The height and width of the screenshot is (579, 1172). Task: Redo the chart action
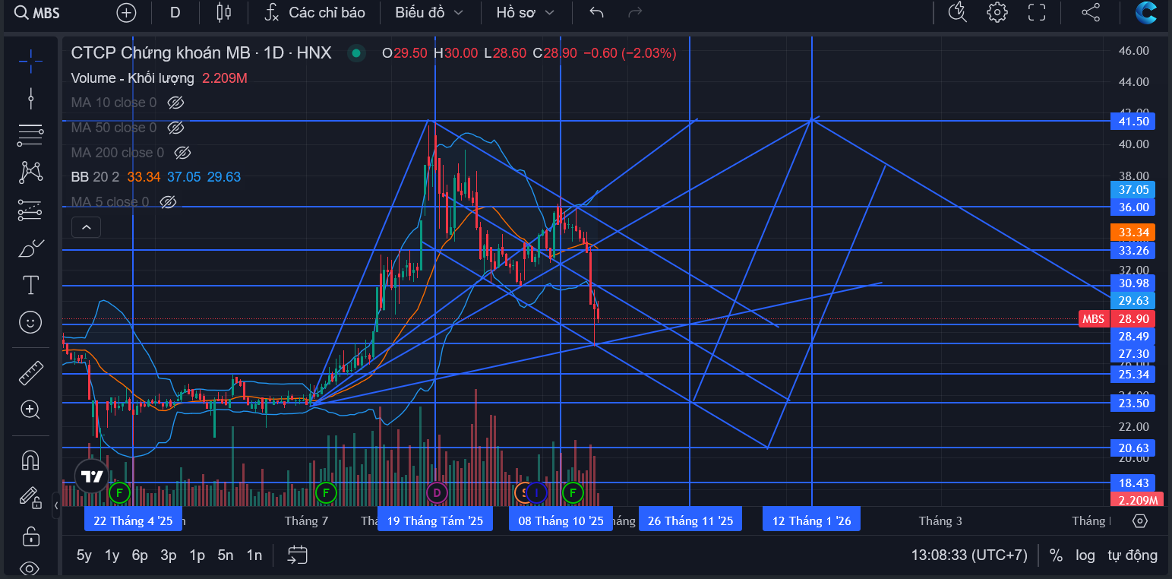(635, 12)
